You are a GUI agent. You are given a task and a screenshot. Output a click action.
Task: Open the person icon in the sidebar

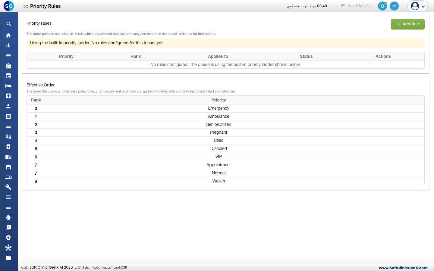(8, 106)
